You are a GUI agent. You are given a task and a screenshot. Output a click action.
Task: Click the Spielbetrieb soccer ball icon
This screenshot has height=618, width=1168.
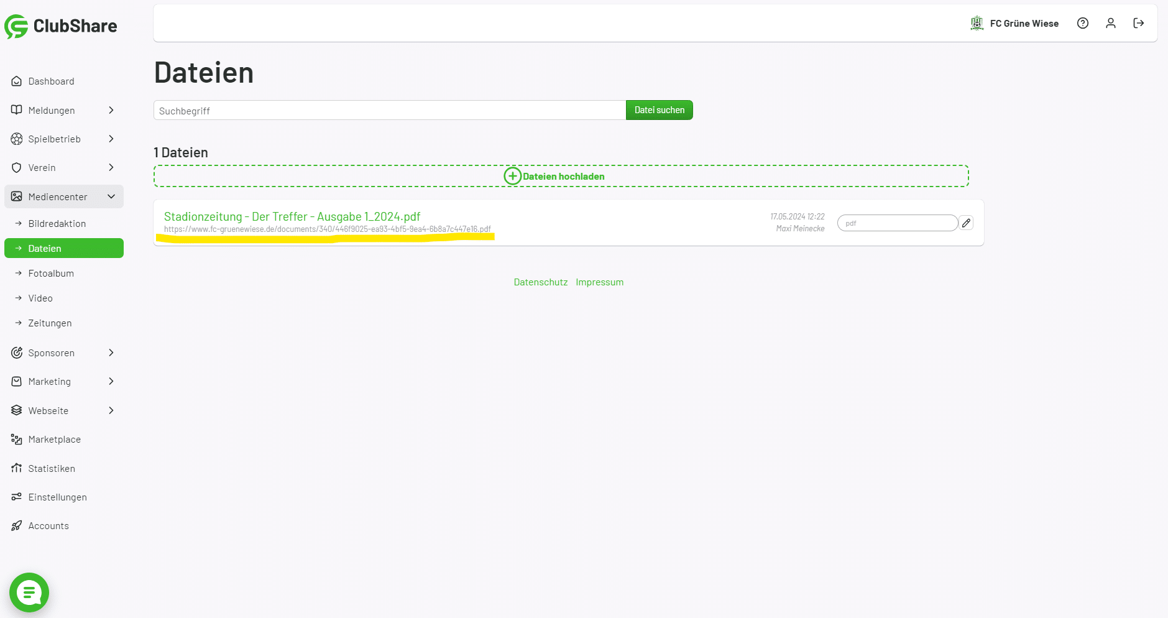[17, 139]
